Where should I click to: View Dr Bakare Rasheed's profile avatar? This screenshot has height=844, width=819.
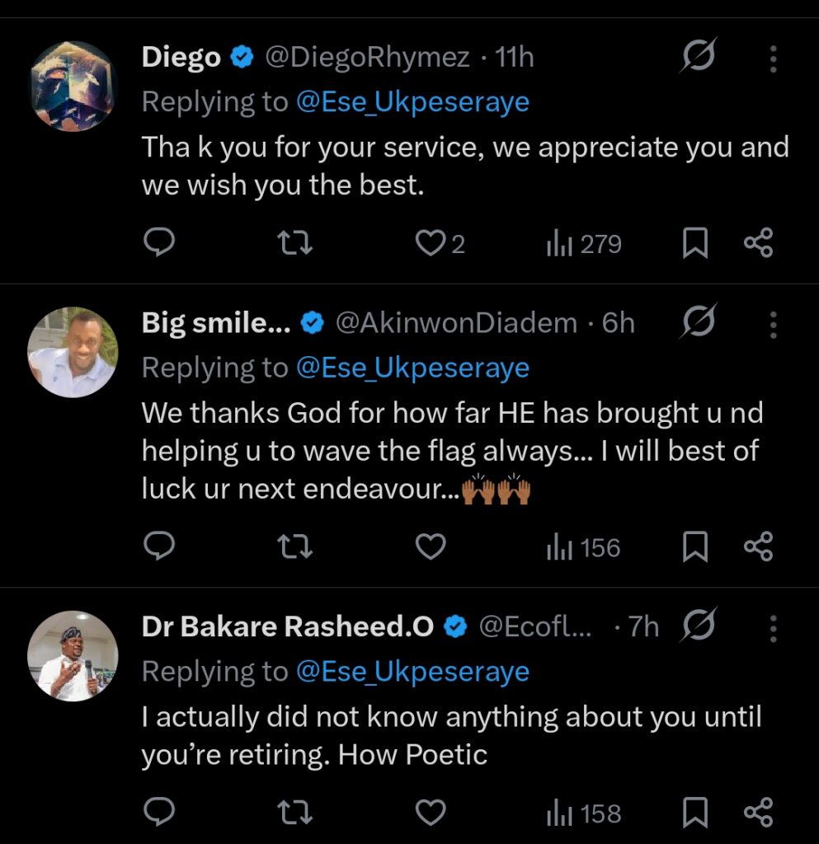[73, 655]
